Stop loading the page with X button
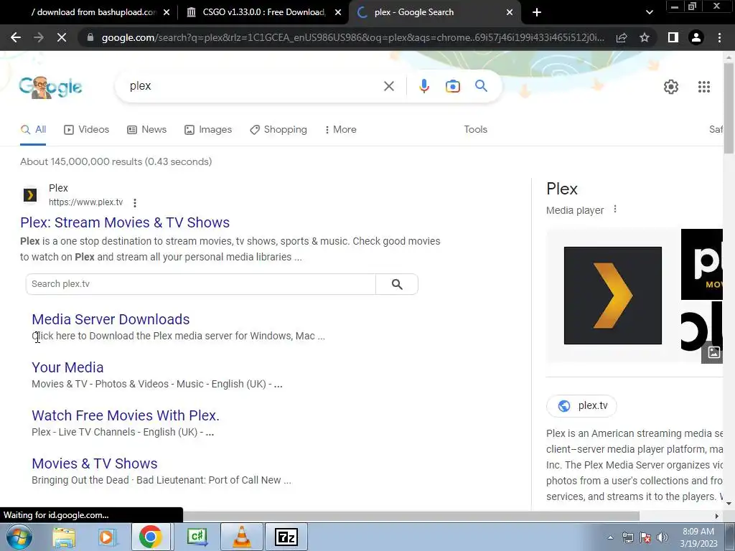 coord(62,37)
